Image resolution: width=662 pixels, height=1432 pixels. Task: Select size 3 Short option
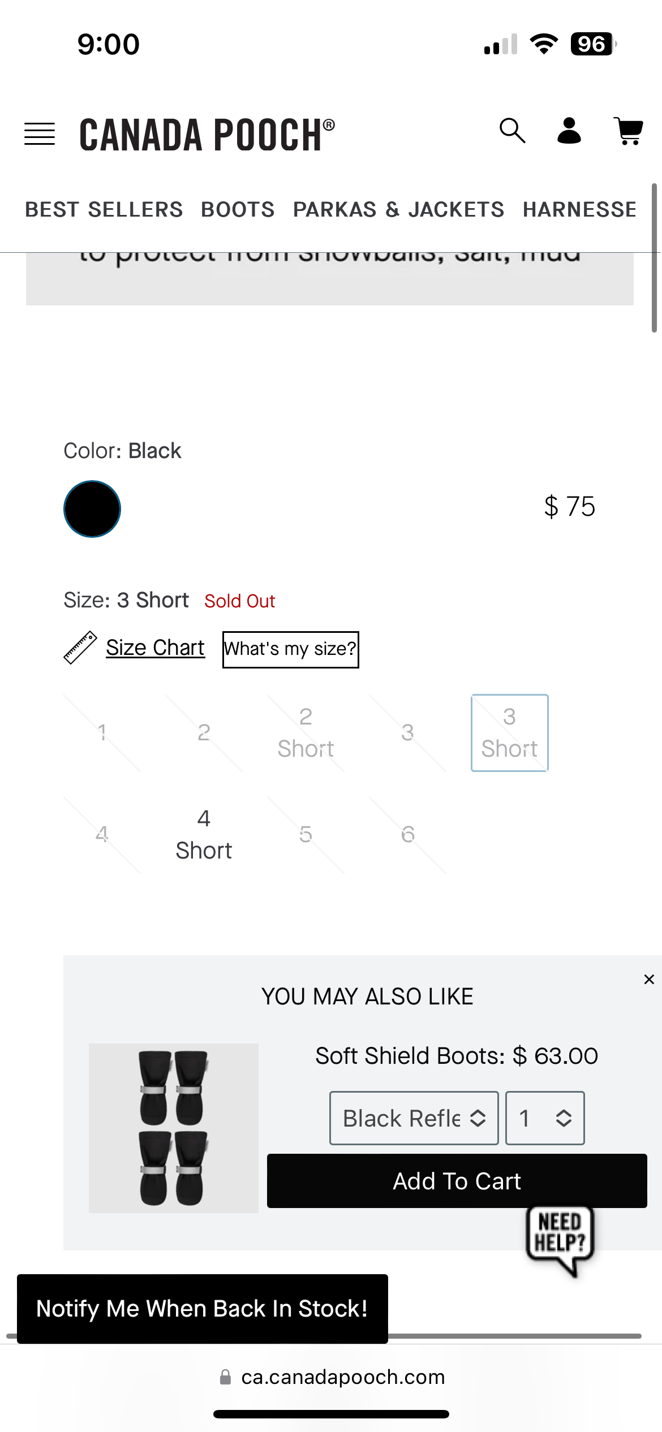click(x=509, y=732)
